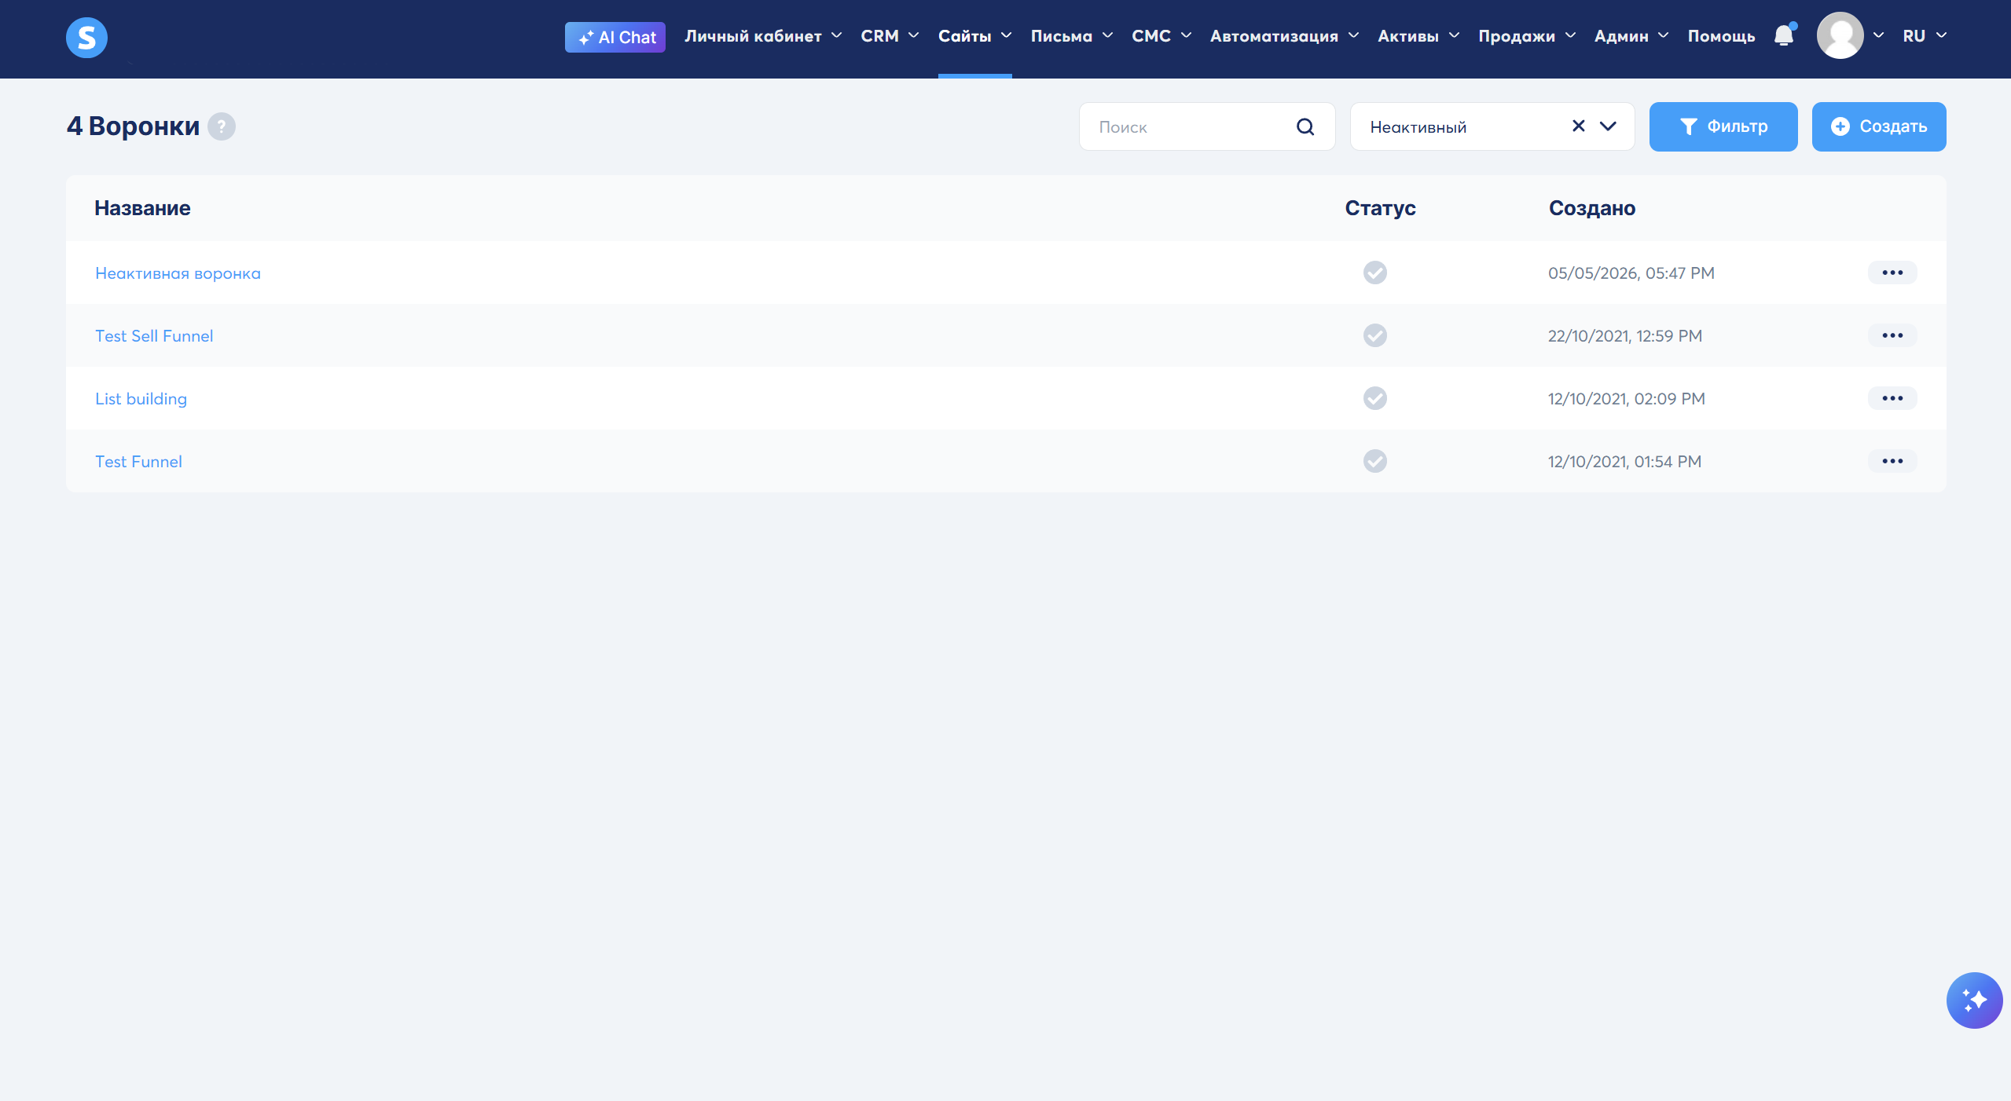The height and width of the screenshot is (1101, 2011).
Task: Click the date 22/10/2021, 12:59 PM
Action: click(x=1624, y=336)
